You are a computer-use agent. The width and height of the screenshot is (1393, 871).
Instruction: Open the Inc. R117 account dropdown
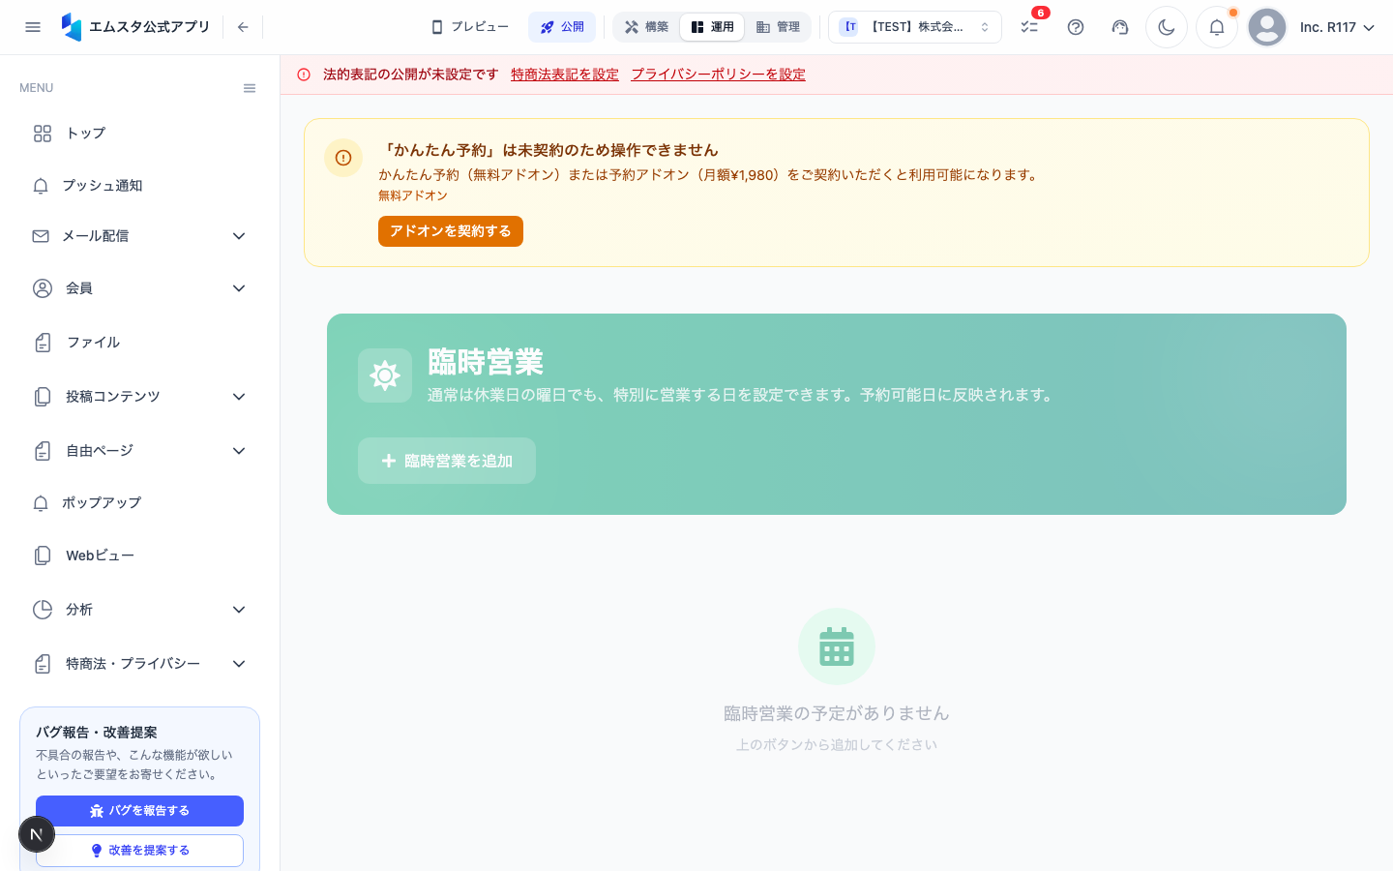tap(1338, 27)
